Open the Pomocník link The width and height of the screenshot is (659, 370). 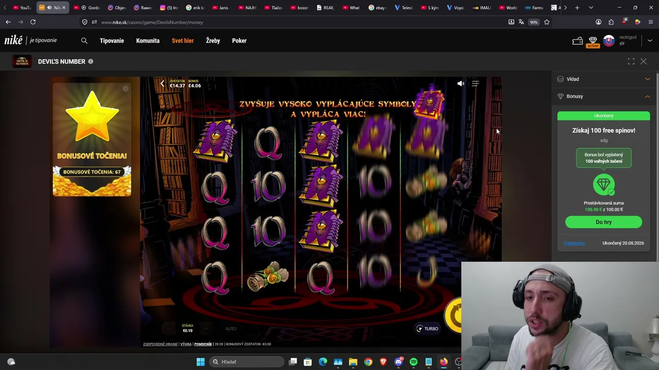point(203,344)
